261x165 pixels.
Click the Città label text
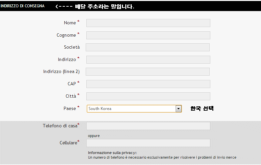(x=71, y=96)
